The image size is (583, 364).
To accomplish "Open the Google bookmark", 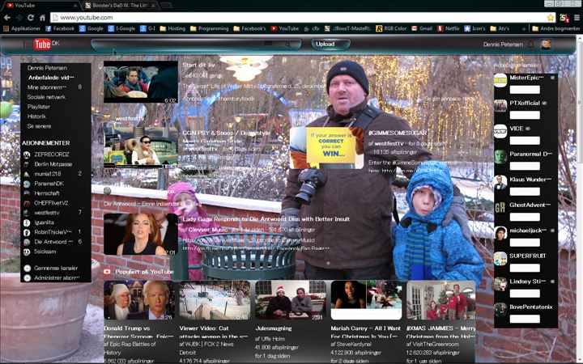I will click(91, 28).
